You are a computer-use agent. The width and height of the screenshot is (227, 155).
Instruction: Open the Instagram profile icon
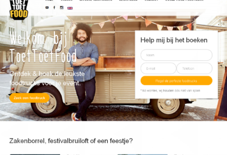[62, 7]
